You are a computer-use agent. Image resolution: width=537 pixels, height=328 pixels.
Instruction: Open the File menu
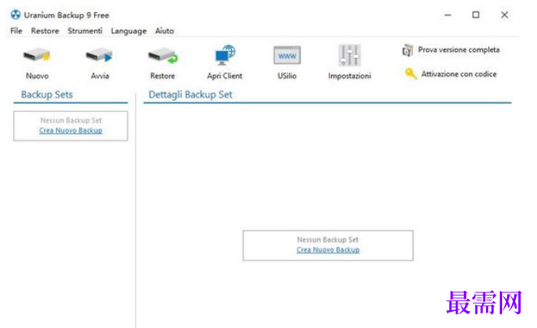(x=16, y=31)
